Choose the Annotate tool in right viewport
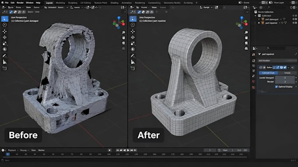The width and height of the screenshot is (298, 167). pyautogui.click(x=133, y=56)
